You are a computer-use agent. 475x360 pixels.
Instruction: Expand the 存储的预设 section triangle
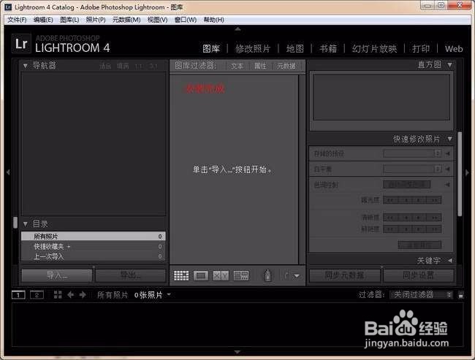(448, 153)
